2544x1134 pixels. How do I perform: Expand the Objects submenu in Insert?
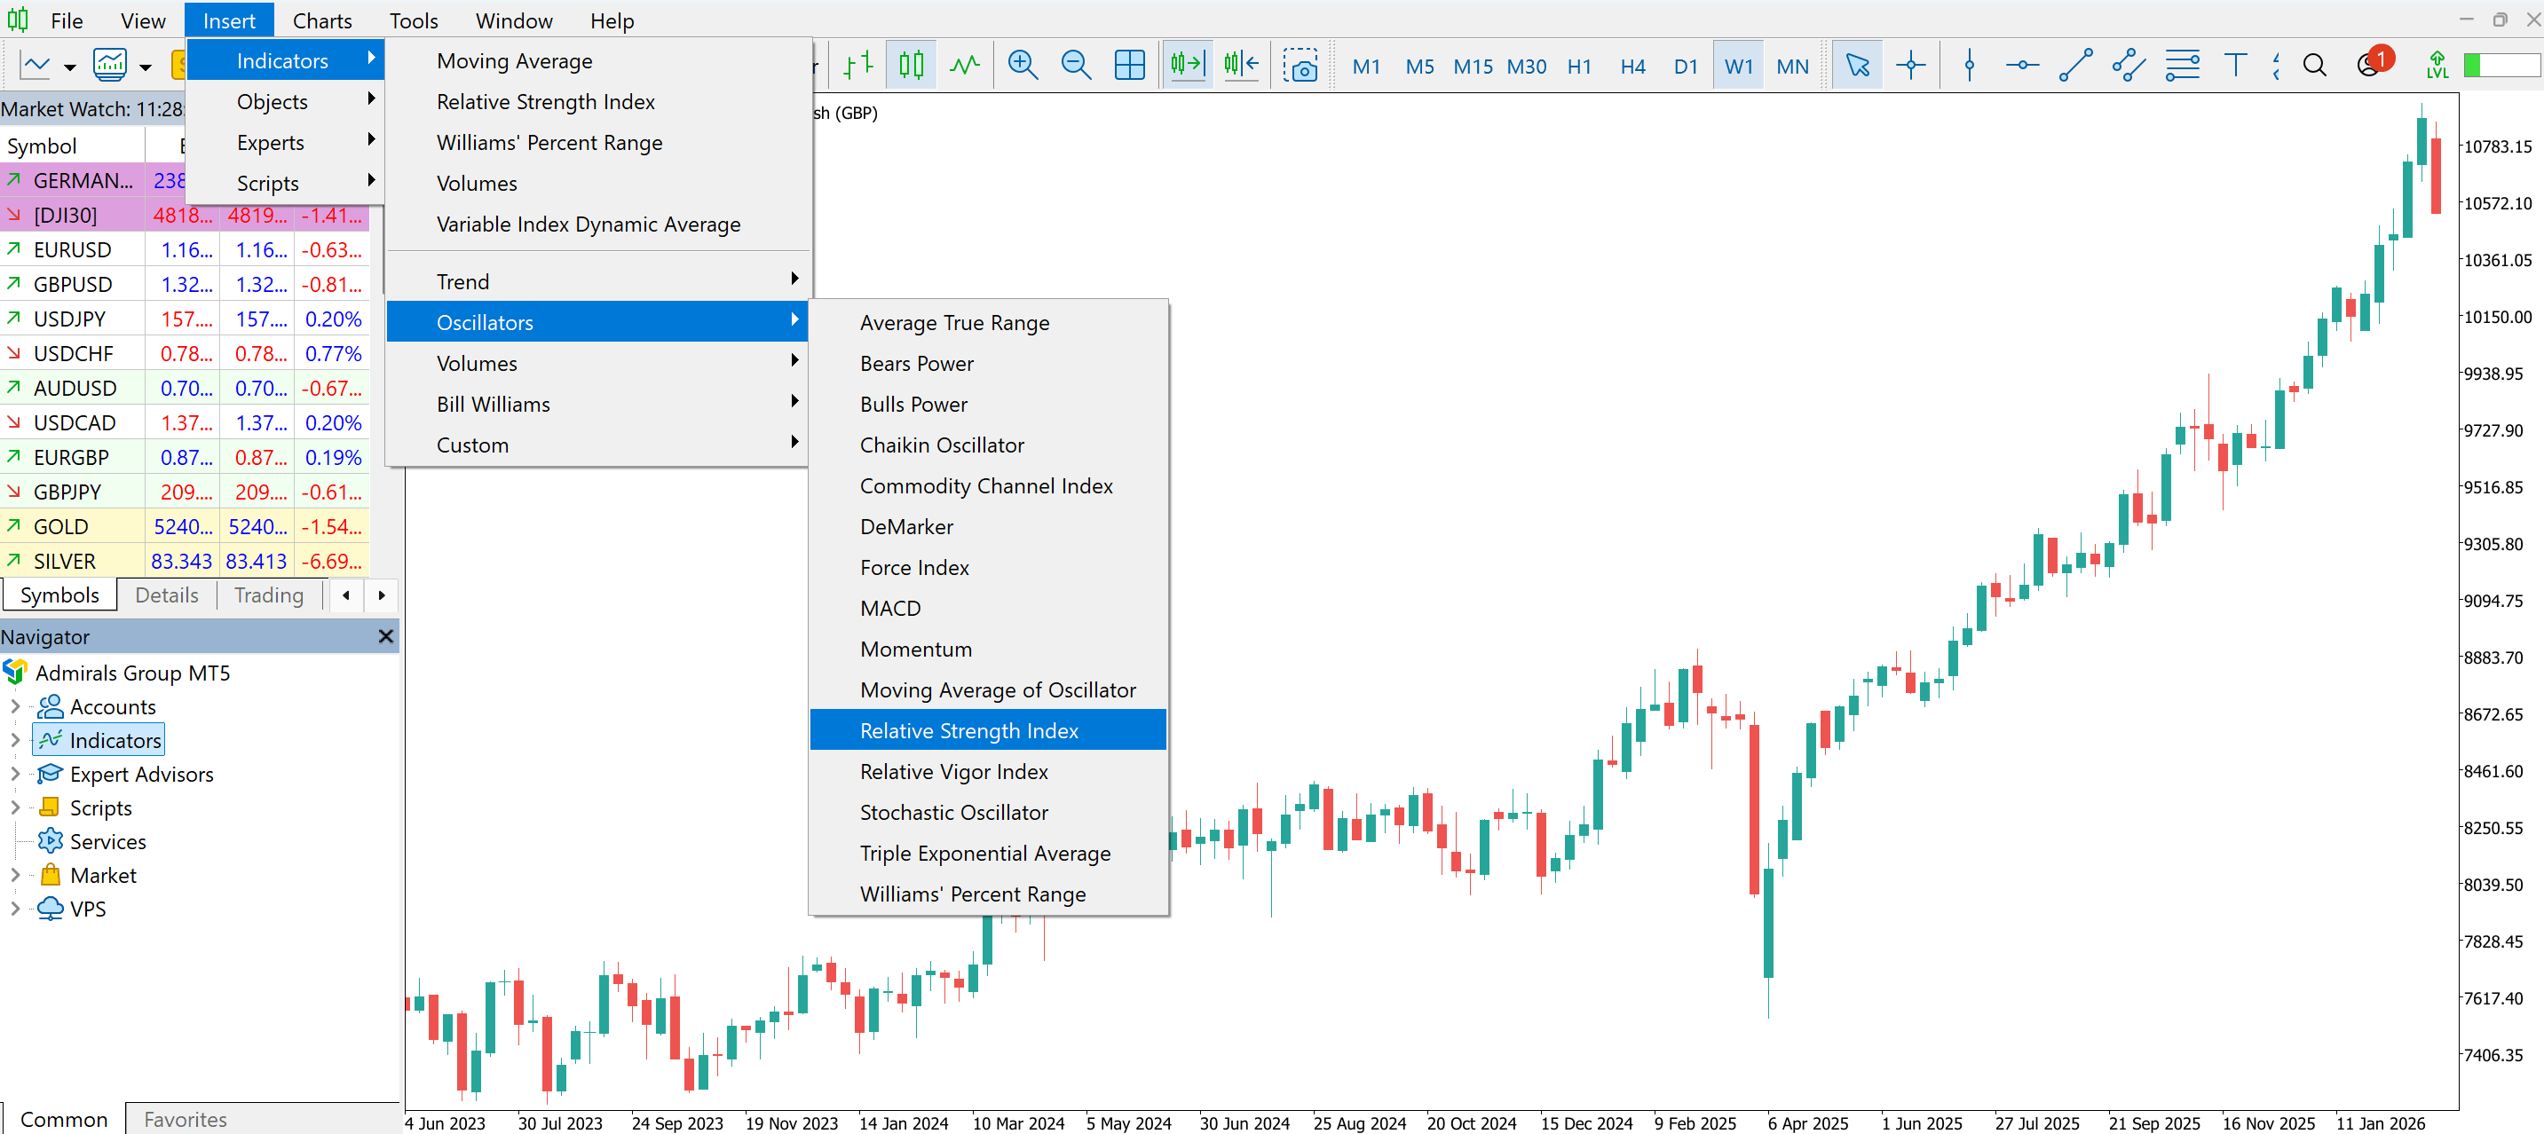[284, 102]
